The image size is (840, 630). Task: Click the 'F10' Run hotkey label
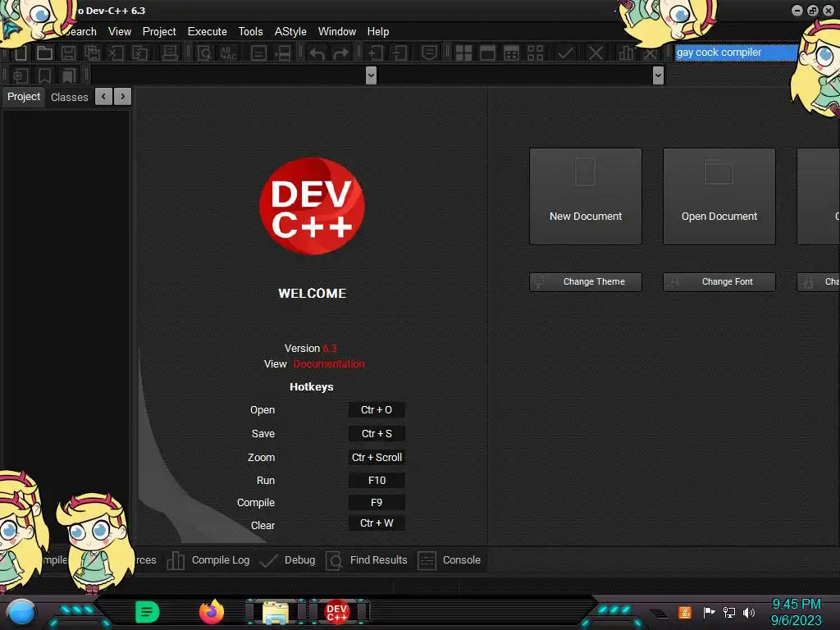point(377,480)
